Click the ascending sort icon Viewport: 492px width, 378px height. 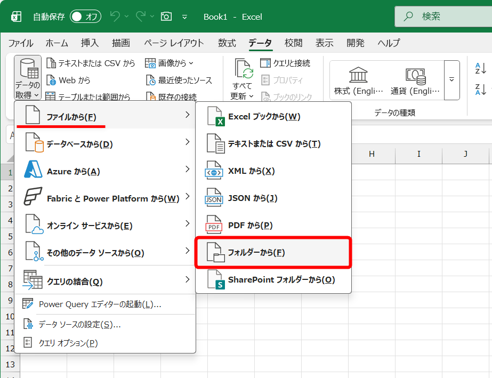click(480, 68)
